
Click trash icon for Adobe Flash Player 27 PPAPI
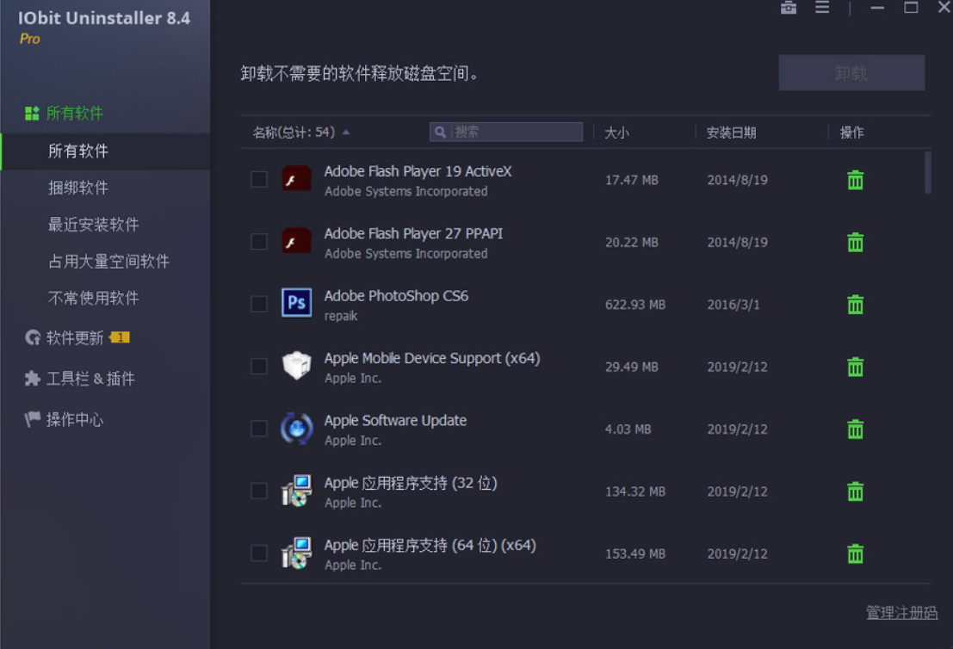click(855, 243)
